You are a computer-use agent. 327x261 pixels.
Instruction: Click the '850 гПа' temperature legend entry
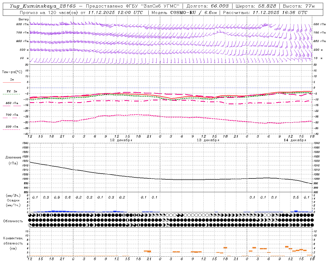pyautogui.click(x=12, y=103)
